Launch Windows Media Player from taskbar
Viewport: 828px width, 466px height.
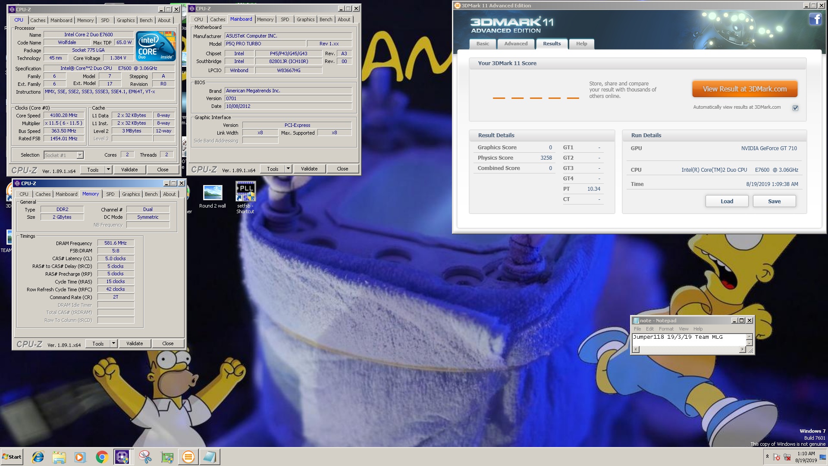[80, 457]
